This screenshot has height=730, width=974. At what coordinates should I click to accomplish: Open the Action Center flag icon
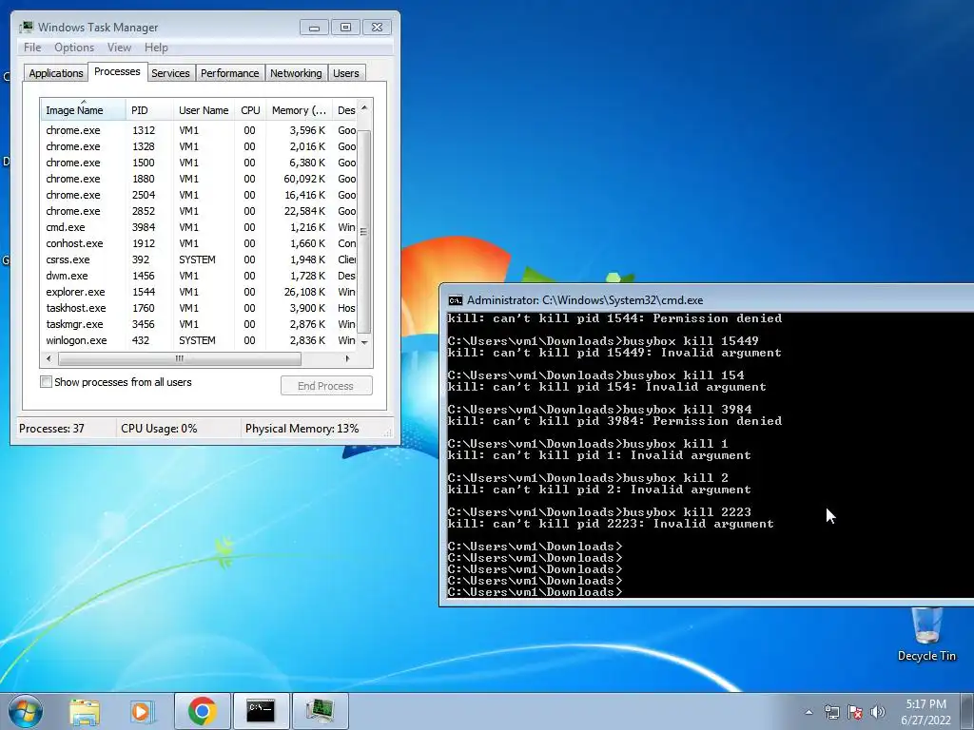pyautogui.click(x=855, y=712)
